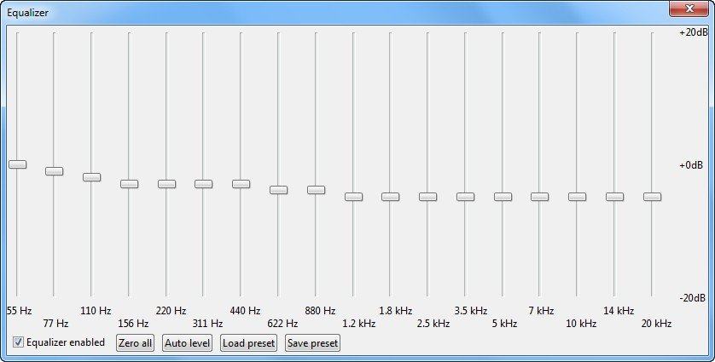Click the 1.8 kHz slider handle

[390, 196]
